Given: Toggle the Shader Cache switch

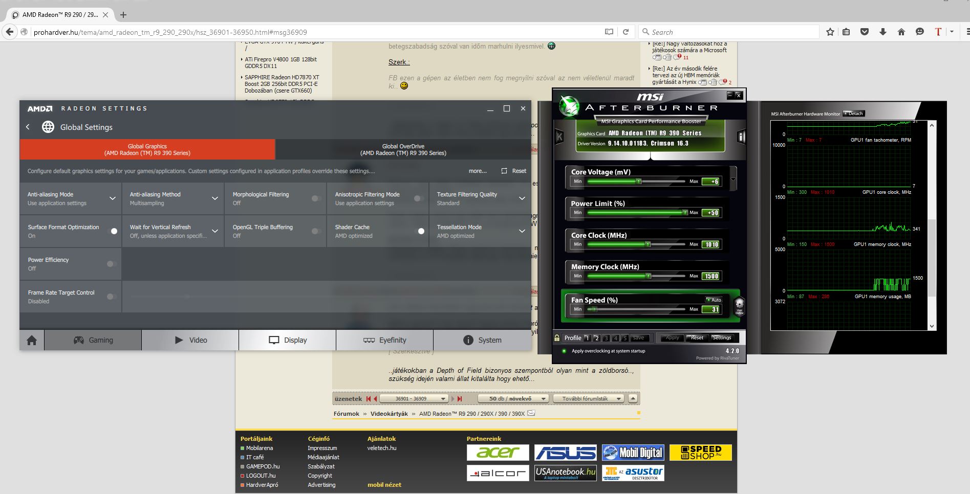Looking at the screenshot, I should 419,231.
